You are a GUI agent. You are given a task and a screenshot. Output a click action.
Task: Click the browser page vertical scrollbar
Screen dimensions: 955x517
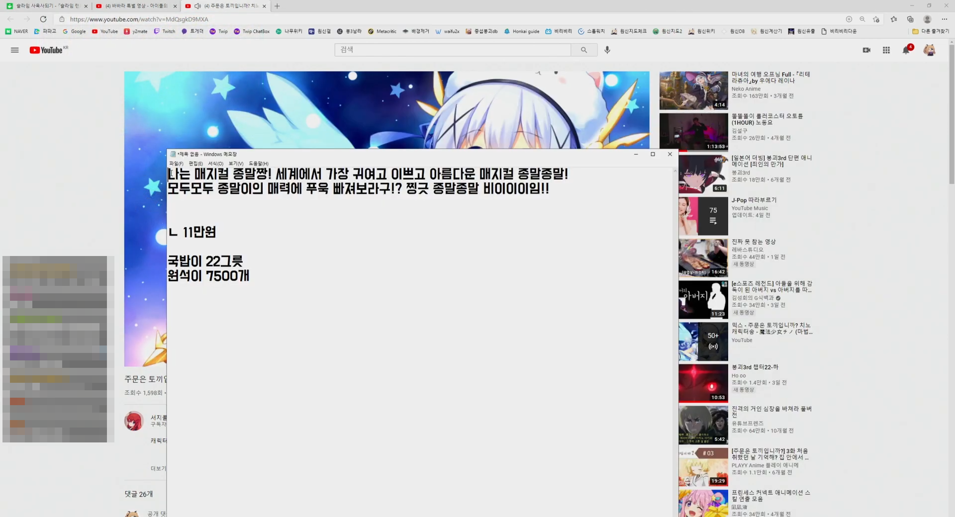point(952,114)
